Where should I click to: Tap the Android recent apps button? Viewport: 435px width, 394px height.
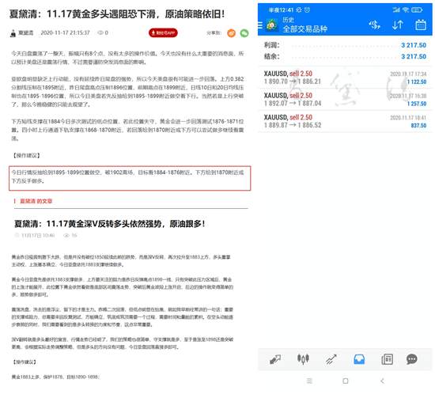(309, 381)
